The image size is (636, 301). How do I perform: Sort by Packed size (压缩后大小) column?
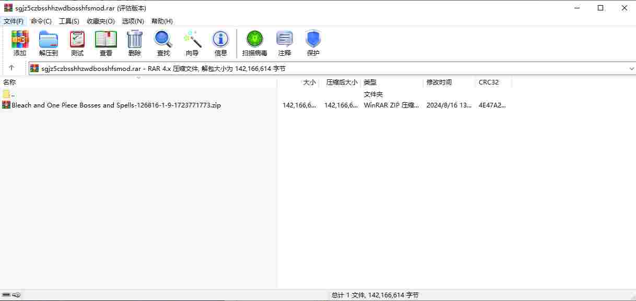point(339,82)
